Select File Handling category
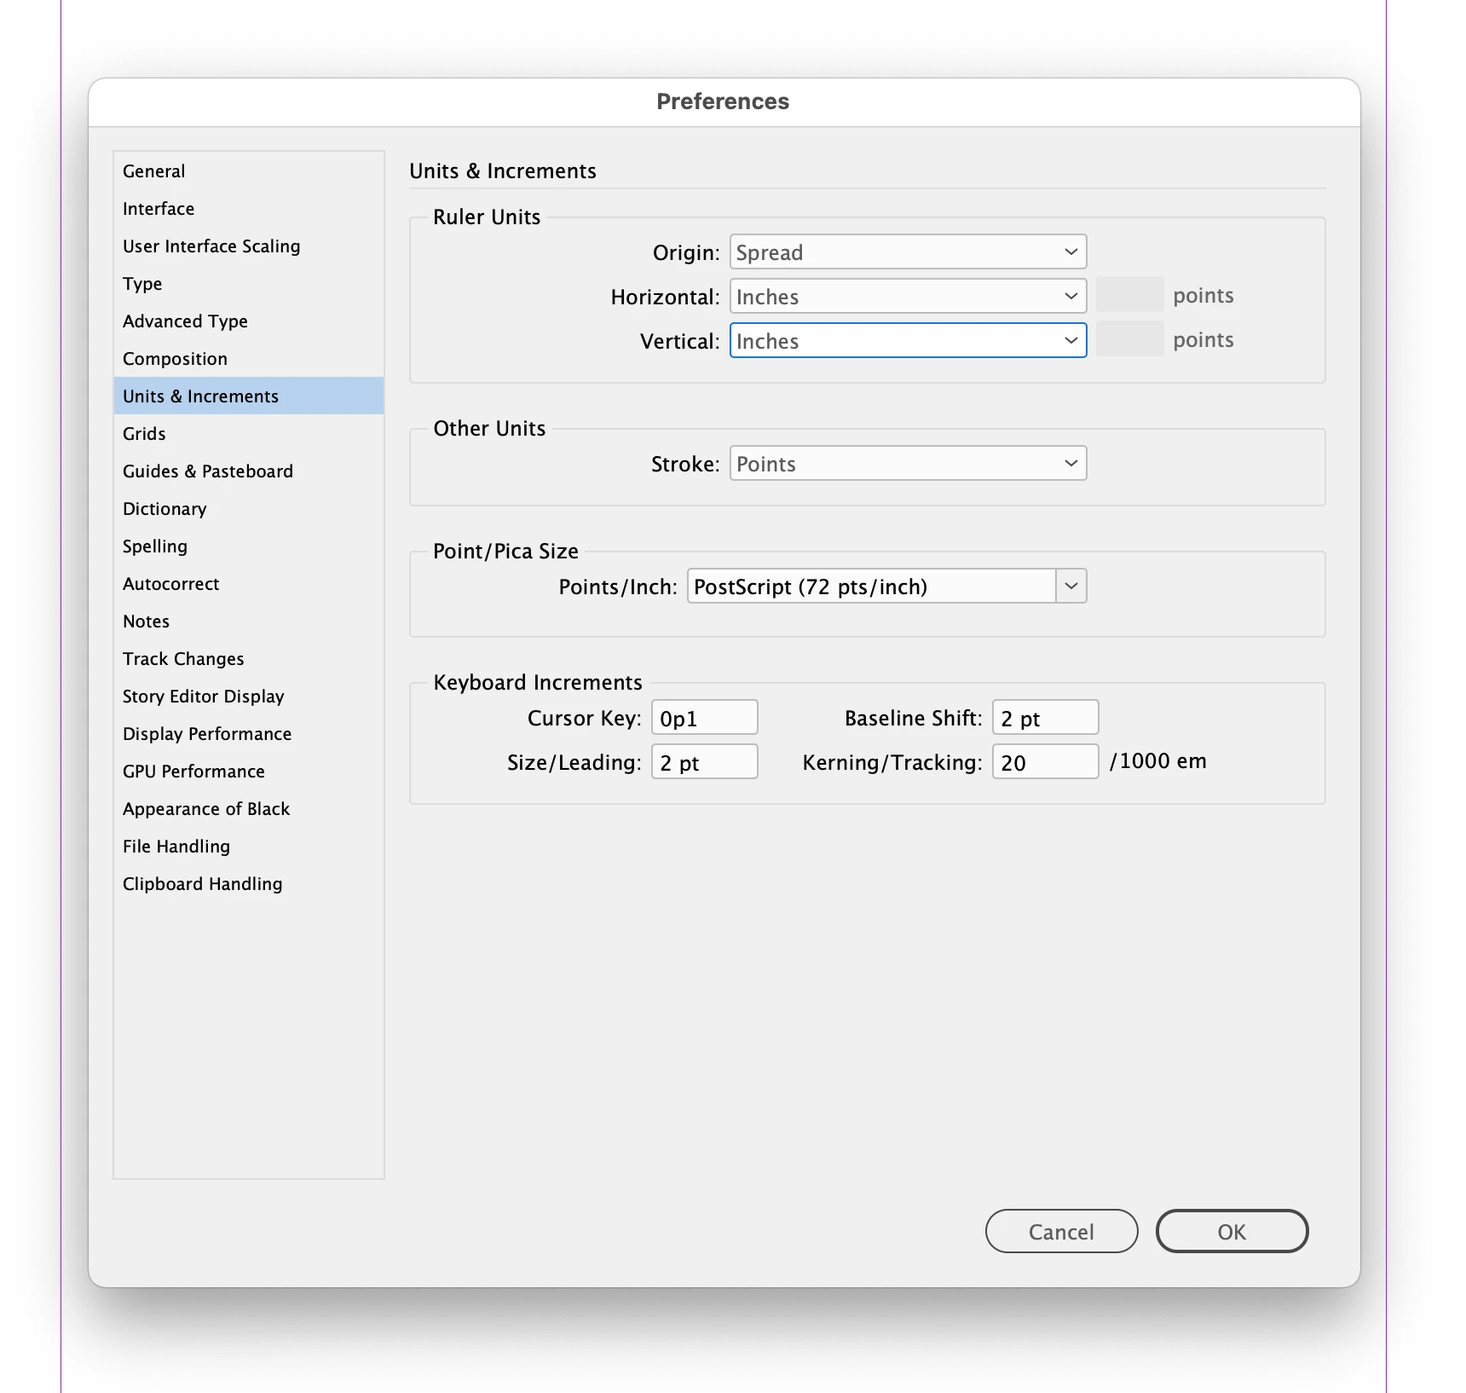 tap(248, 847)
